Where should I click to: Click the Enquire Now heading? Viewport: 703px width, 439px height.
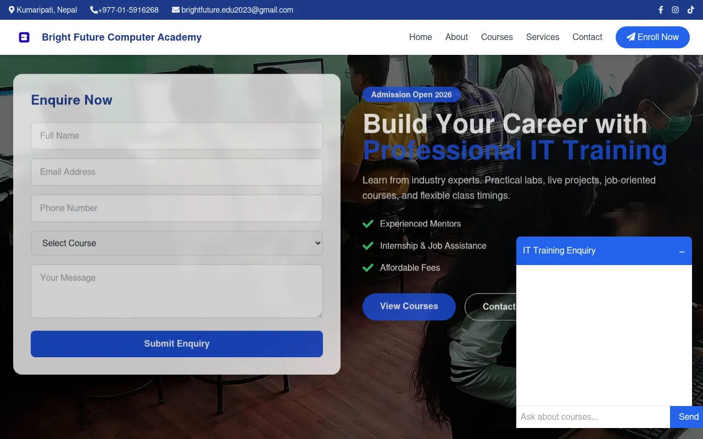click(71, 100)
